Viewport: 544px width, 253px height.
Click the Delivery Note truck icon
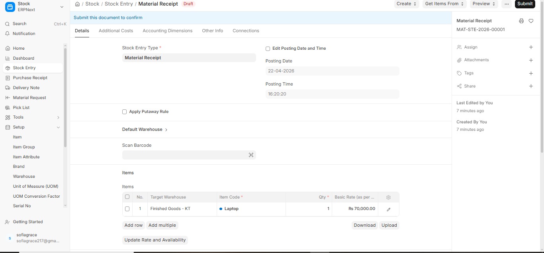coord(8,88)
